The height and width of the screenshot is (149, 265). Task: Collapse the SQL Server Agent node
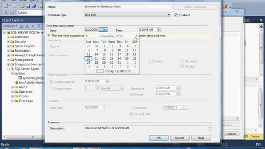(x=8, y=69)
